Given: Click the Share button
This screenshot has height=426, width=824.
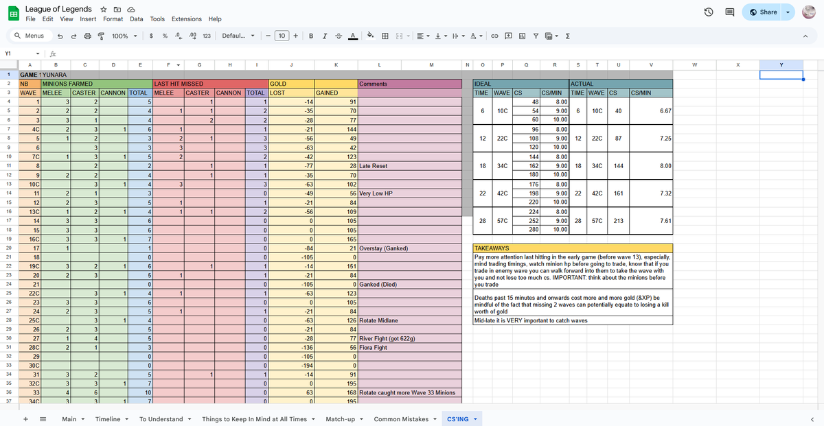Looking at the screenshot, I should pos(764,12).
